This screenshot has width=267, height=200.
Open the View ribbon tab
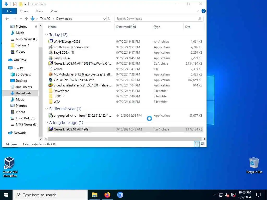(54, 11)
